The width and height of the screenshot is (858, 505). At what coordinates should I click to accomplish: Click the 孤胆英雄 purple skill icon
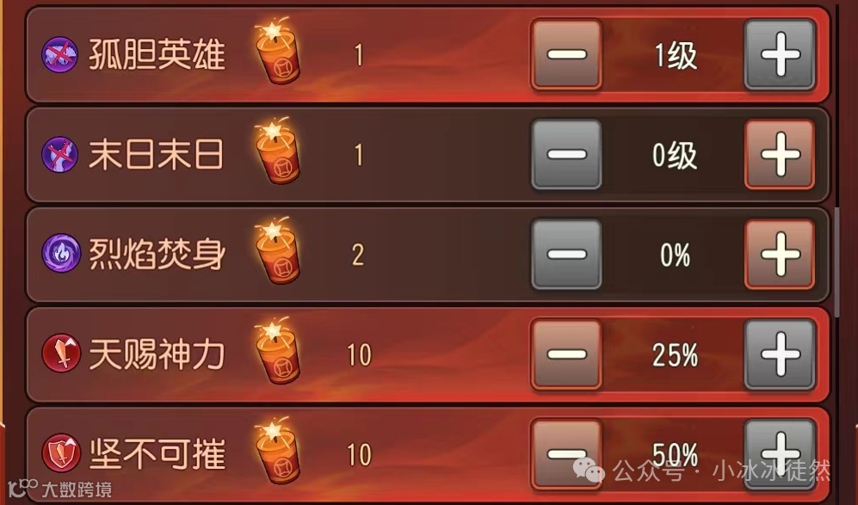pos(59,55)
